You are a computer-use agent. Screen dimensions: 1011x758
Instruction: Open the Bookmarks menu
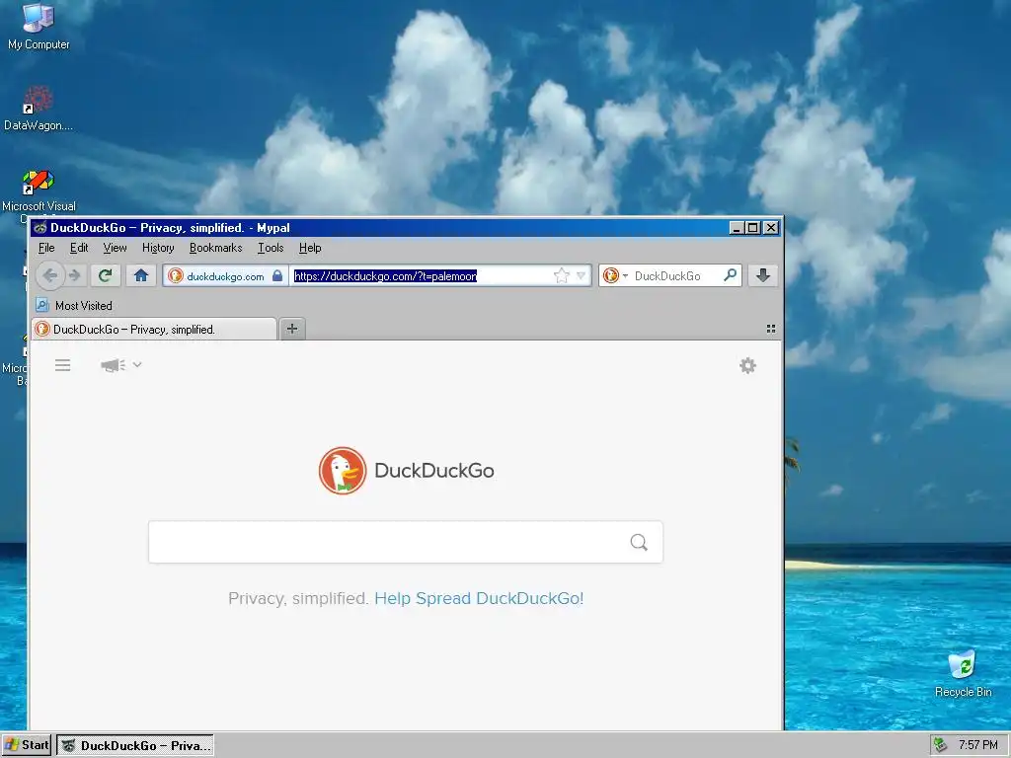pos(216,248)
